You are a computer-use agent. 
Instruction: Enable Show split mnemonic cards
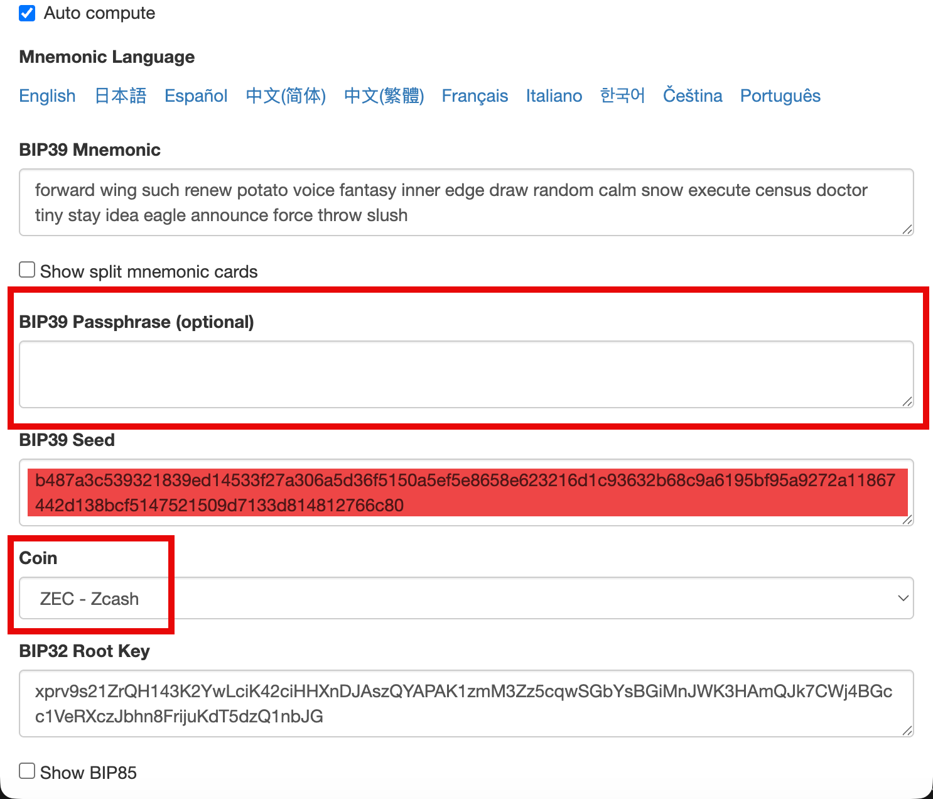click(x=27, y=270)
